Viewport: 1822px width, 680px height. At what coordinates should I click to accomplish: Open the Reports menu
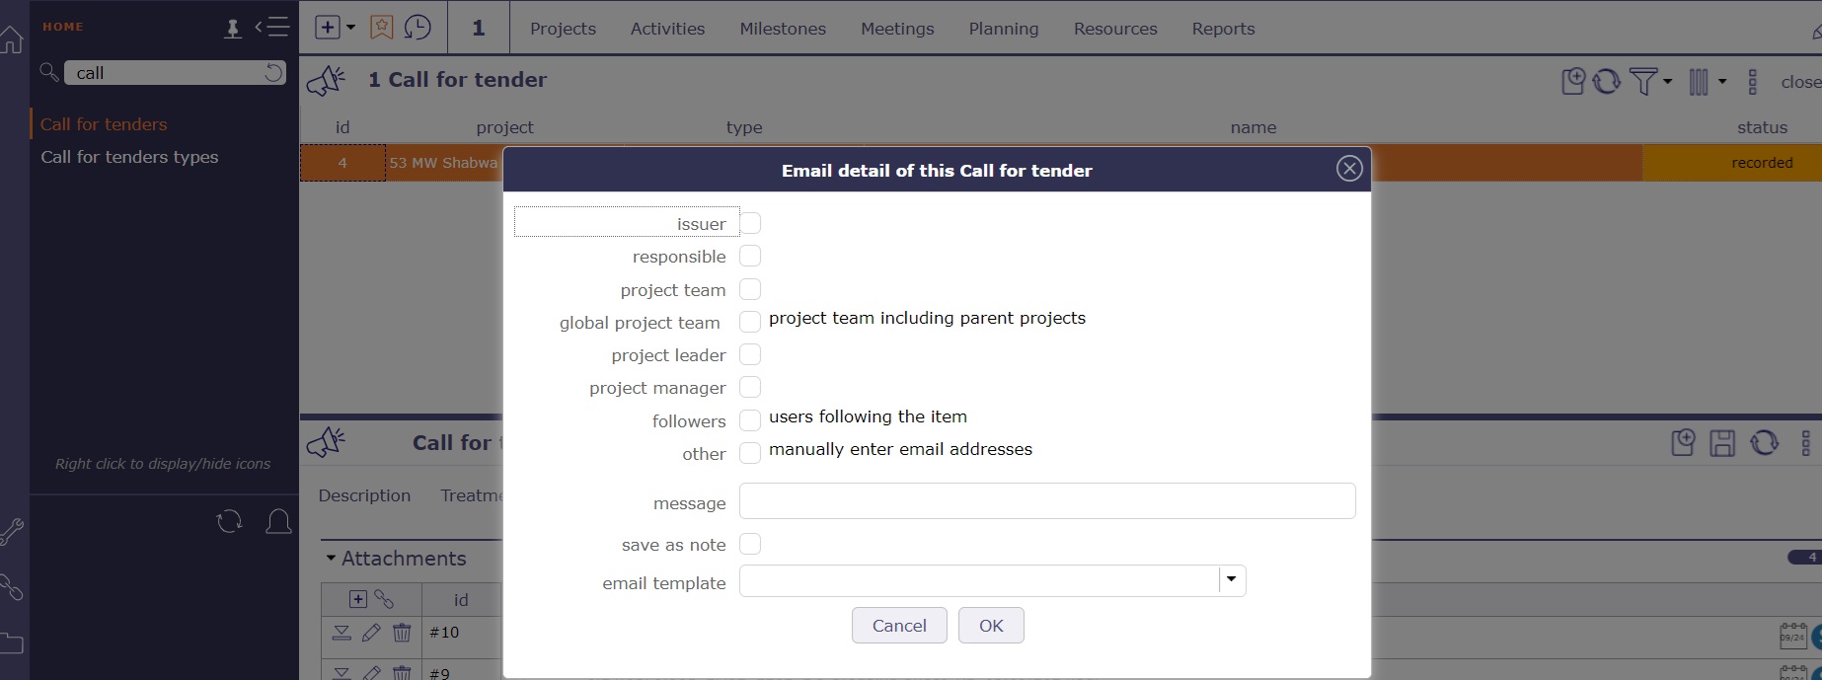click(x=1223, y=29)
